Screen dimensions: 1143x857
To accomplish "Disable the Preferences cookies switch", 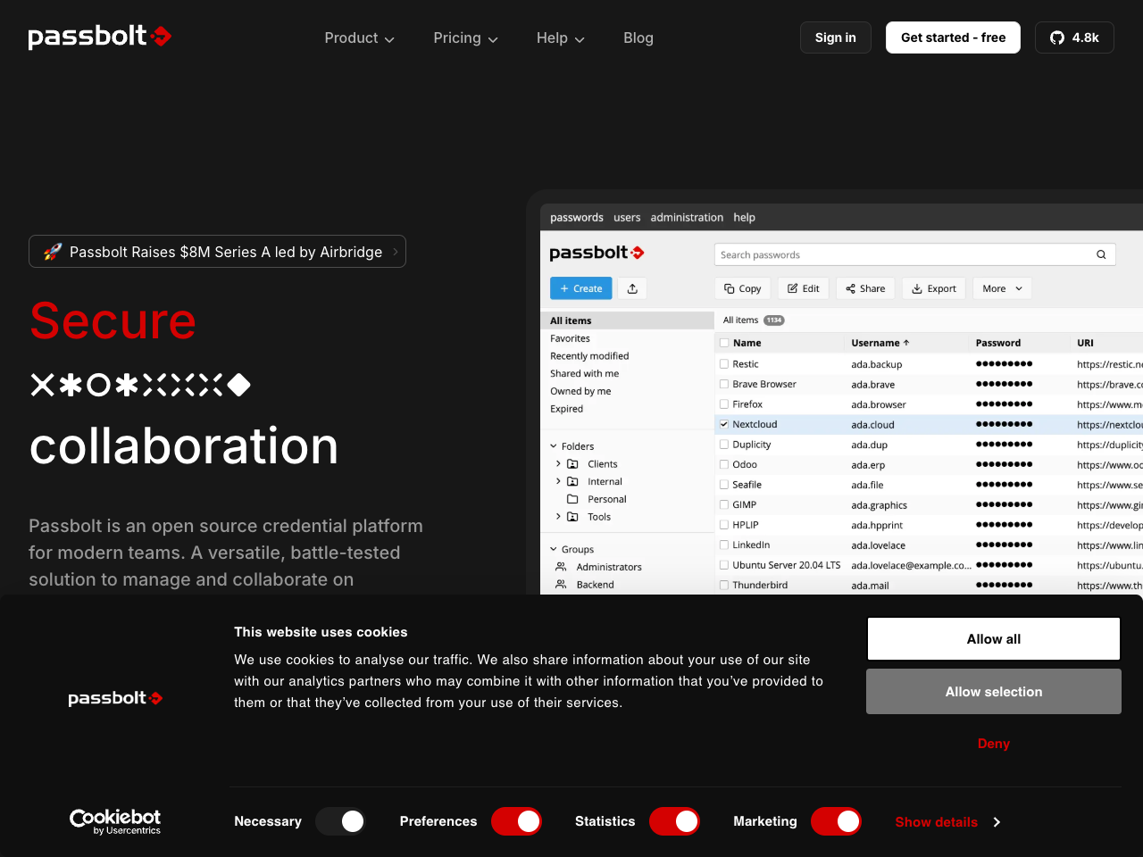I will pyautogui.click(x=516, y=821).
